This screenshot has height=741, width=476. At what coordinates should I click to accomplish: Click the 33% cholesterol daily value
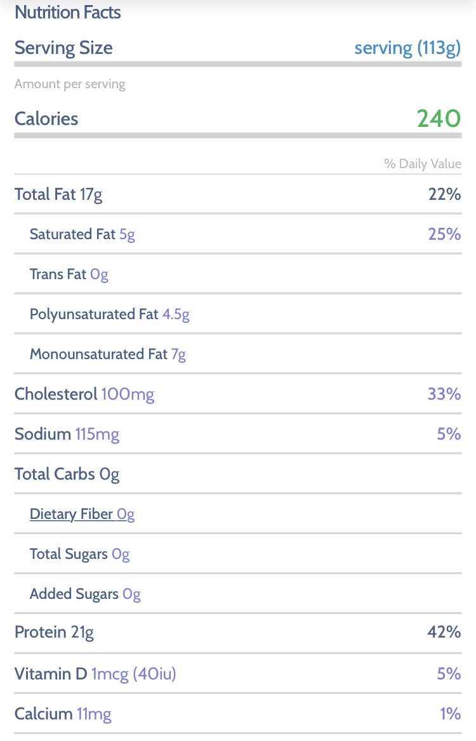coord(444,394)
